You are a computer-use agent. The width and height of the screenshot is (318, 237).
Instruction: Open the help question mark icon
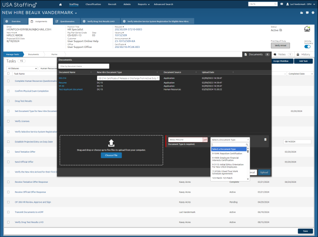[313, 13]
